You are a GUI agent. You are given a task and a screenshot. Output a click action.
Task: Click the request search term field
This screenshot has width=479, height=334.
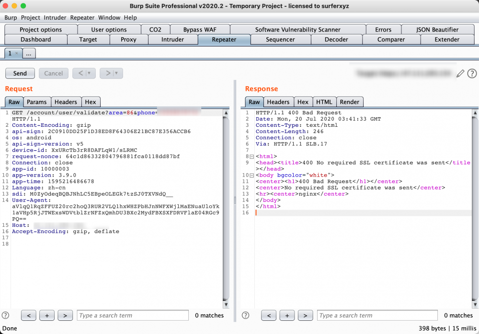click(x=132, y=315)
